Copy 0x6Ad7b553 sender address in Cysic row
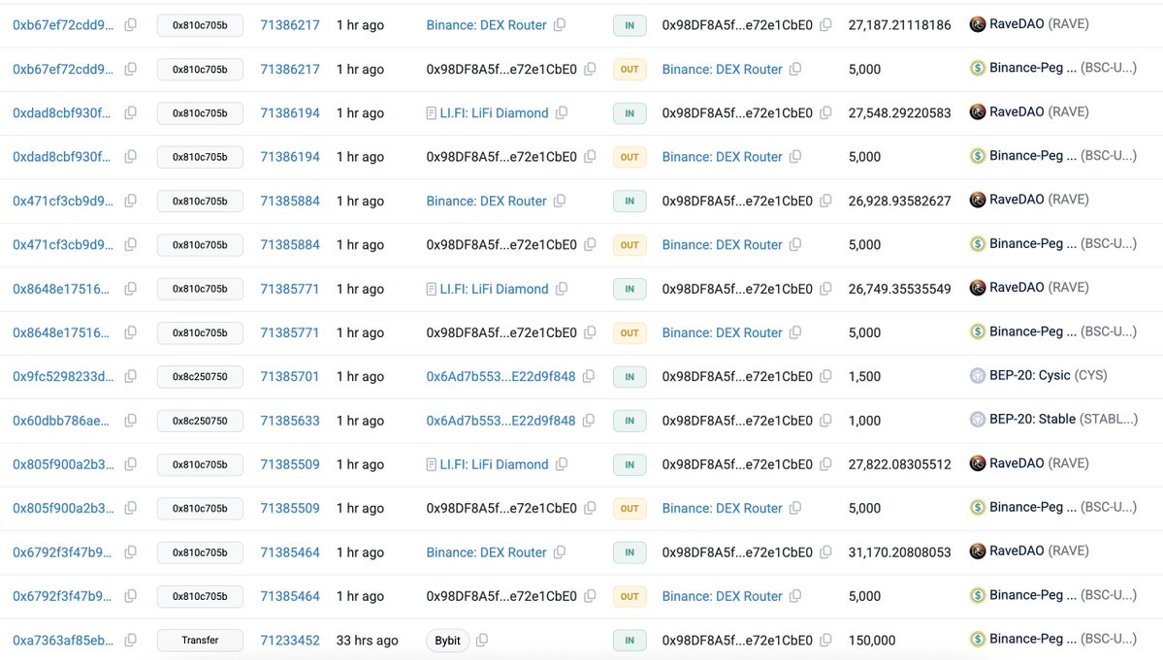 tap(589, 376)
